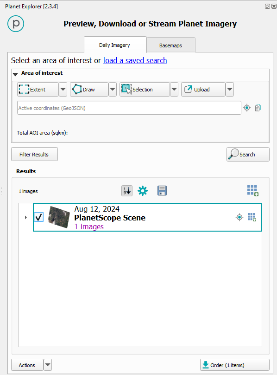The width and height of the screenshot is (277, 375).
Task: Open the Extent dropdown arrow
Action: point(63,90)
